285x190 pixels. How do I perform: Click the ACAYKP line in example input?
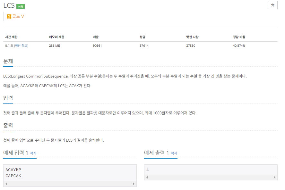click(x=13, y=170)
